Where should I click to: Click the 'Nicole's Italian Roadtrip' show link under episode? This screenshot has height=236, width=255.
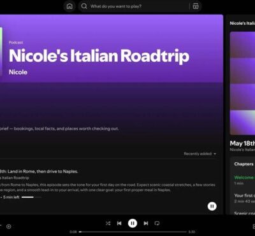click(x=15, y=178)
